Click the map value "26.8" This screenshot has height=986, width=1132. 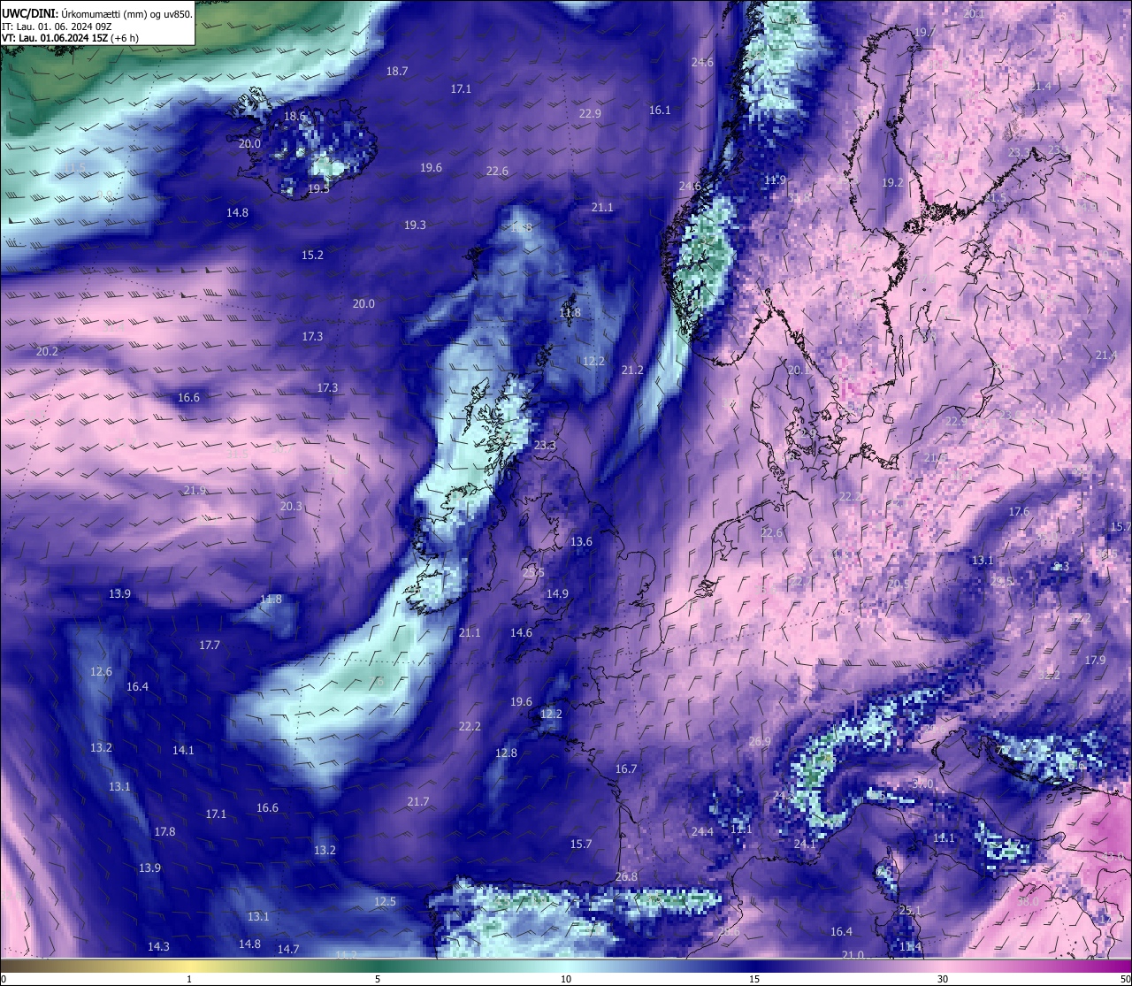pyautogui.click(x=626, y=876)
